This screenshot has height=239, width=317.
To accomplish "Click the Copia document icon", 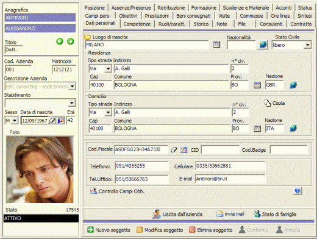I will [x=268, y=103].
